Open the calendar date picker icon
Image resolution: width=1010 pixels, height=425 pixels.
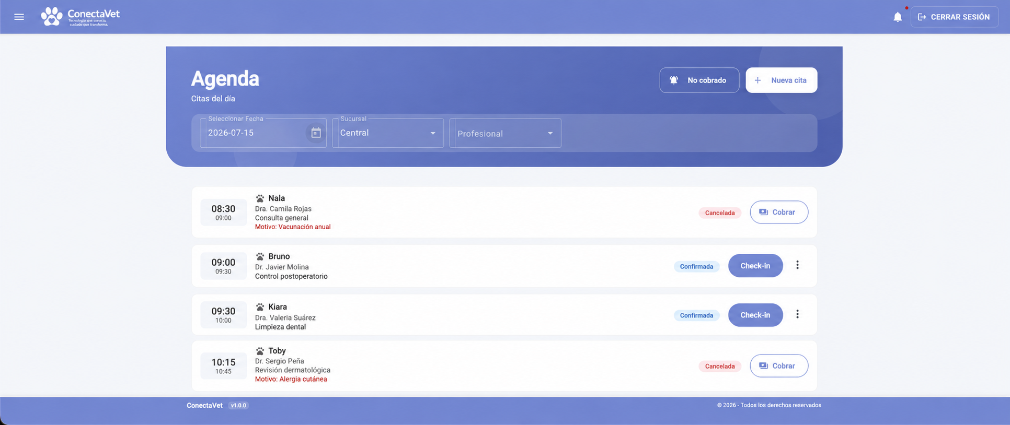click(316, 133)
